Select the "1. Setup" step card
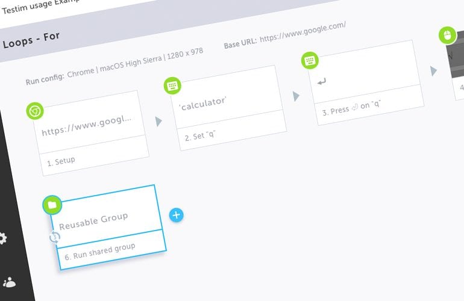The height and width of the screenshot is (301, 464). coord(91,133)
